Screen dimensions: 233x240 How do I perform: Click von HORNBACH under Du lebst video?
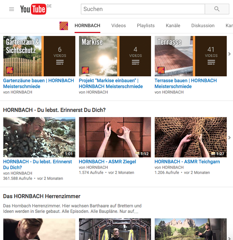click(18, 174)
